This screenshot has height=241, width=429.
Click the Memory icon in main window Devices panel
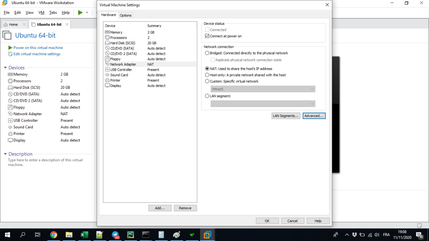click(x=10, y=74)
